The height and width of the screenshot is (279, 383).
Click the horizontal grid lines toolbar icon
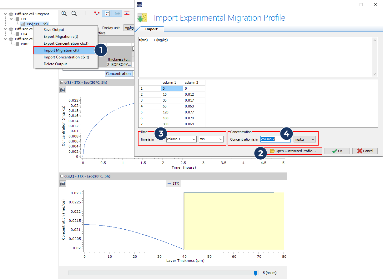click(87, 13)
